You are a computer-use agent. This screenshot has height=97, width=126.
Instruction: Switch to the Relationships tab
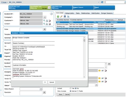85,13
